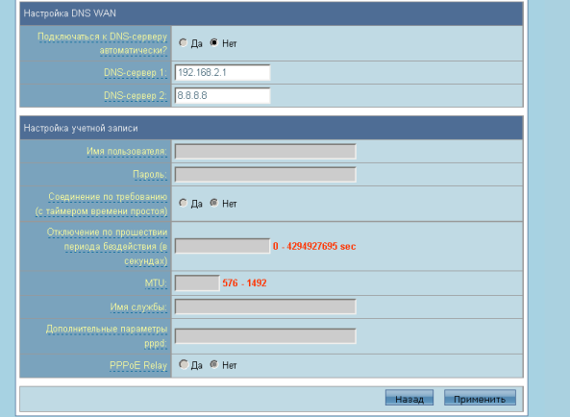The image size is (570, 417).
Task: Click the DNS-сервер 2 input field
Action: point(222,95)
